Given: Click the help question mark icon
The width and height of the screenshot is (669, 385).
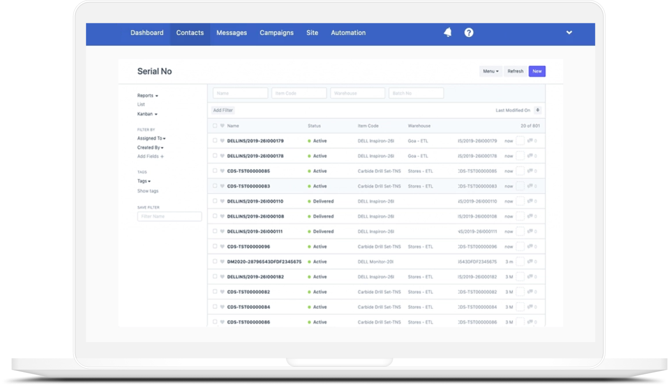Looking at the screenshot, I should [469, 32].
